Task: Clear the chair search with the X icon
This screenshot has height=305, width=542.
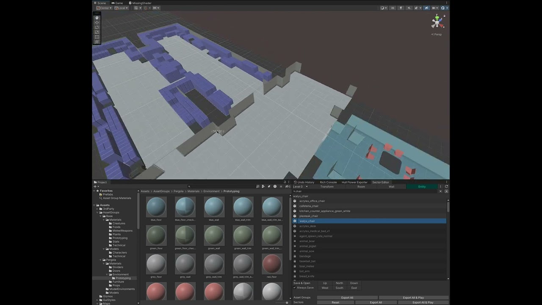Action: pyautogui.click(x=440, y=191)
